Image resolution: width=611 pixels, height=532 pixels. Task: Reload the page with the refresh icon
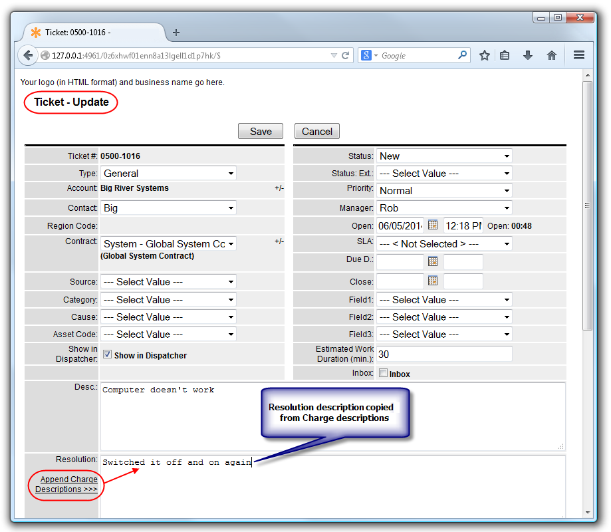(346, 55)
